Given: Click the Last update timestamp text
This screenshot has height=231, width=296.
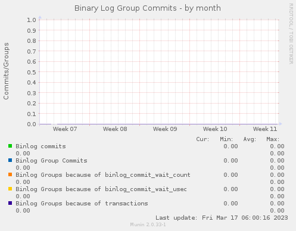Looking at the screenshot, I should point(222,218).
